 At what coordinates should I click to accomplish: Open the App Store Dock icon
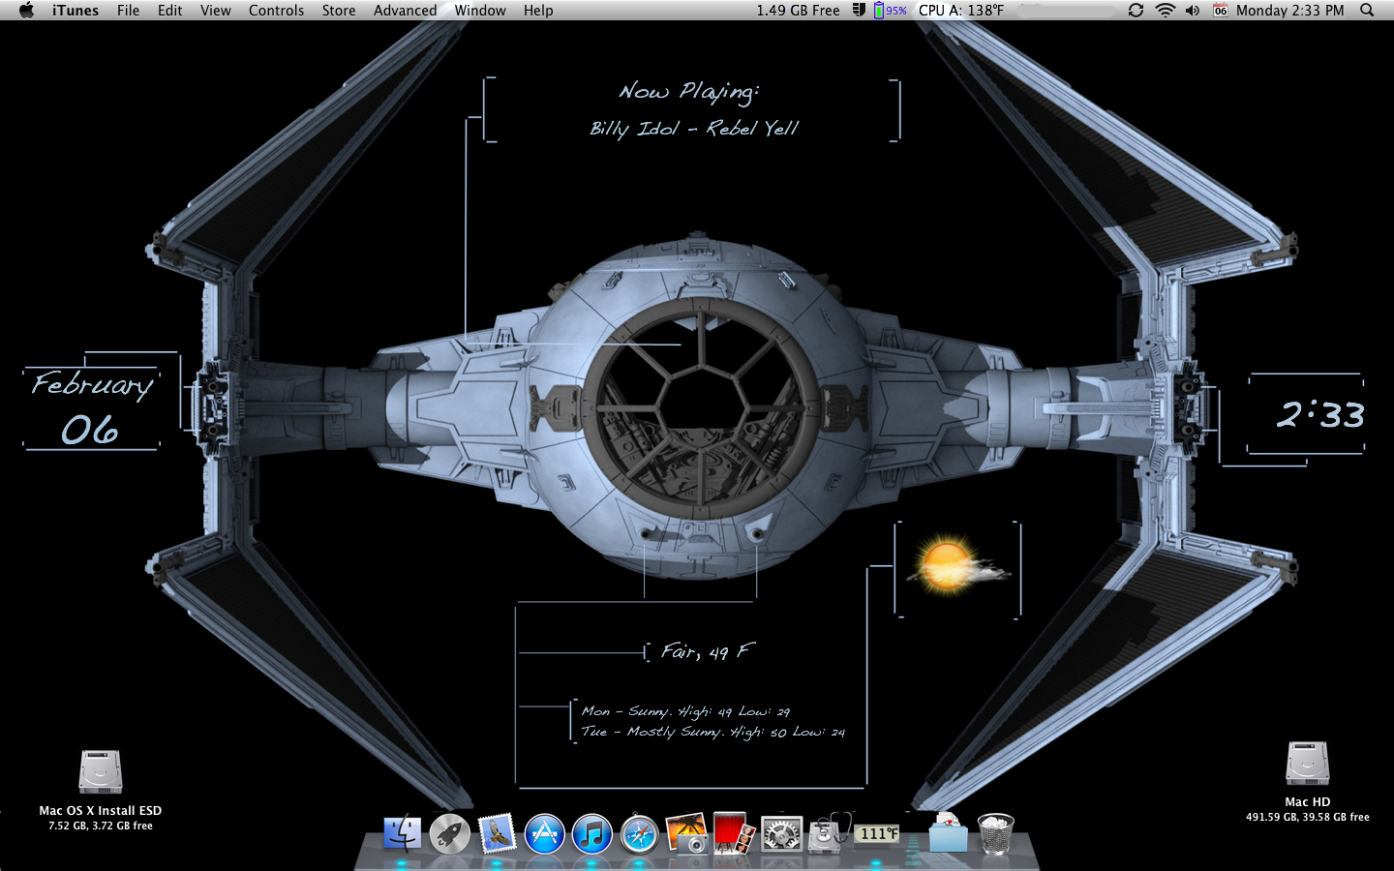544,833
